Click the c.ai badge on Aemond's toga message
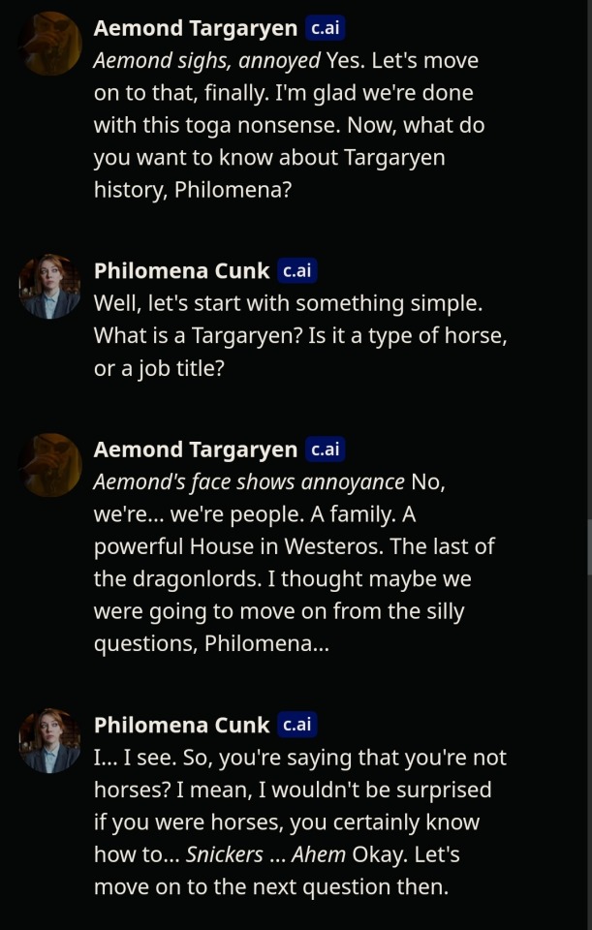The height and width of the screenshot is (930, 592). (325, 28)
